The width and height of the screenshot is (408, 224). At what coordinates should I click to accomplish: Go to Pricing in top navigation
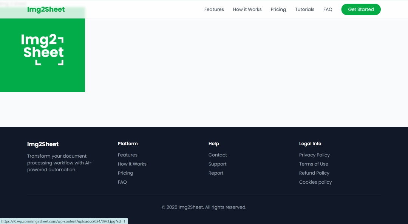pos(278,9)
